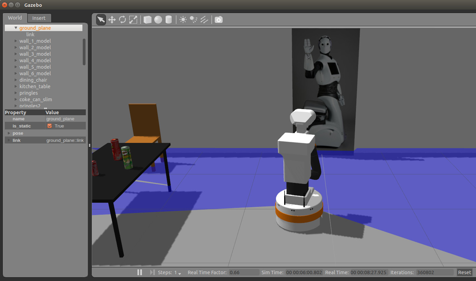Activate the translate mode tool

pyautogui.click(x=112, y=20)
